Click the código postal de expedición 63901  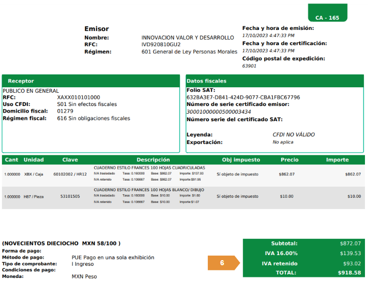pyautogui.click(x=249, y=66)
